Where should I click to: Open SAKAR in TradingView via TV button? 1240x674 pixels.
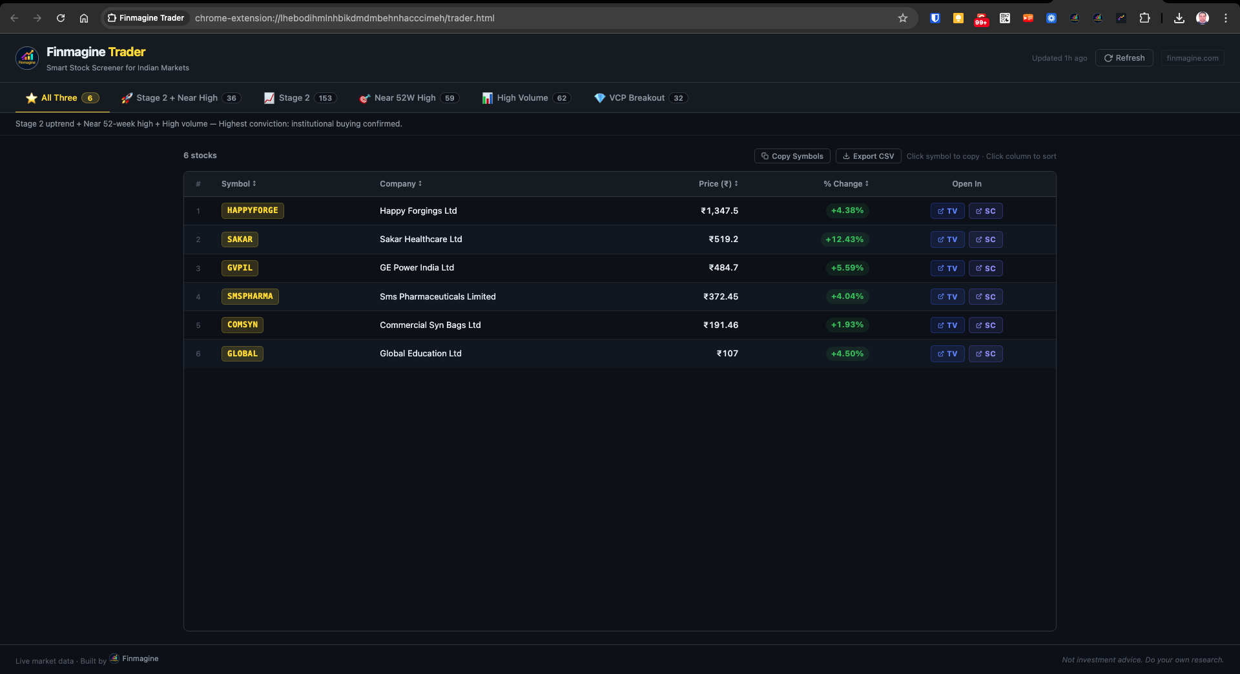coord(947,240)
